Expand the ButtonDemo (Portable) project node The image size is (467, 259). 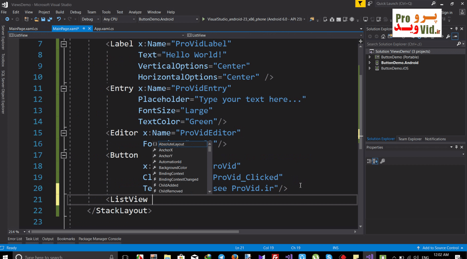point(370,57)
